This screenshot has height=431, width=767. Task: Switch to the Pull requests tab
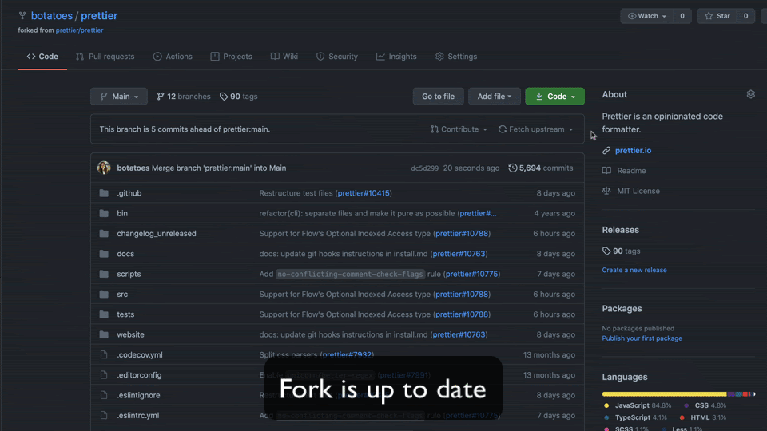(105, 57)
